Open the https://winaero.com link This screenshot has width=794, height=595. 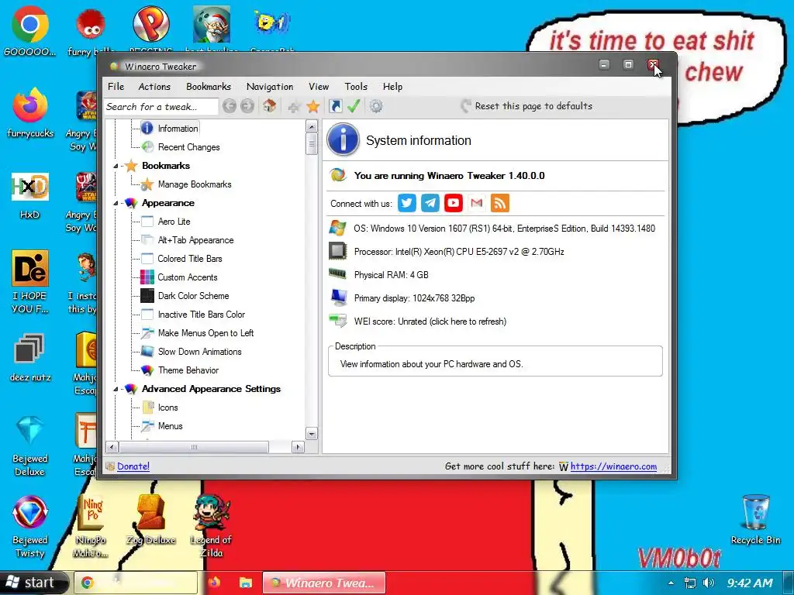coord(613,466)
